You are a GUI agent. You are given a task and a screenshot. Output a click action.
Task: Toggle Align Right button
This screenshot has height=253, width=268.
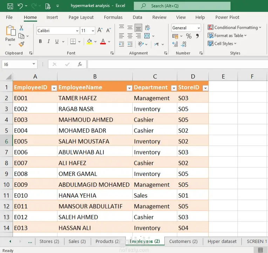[138, 36]
